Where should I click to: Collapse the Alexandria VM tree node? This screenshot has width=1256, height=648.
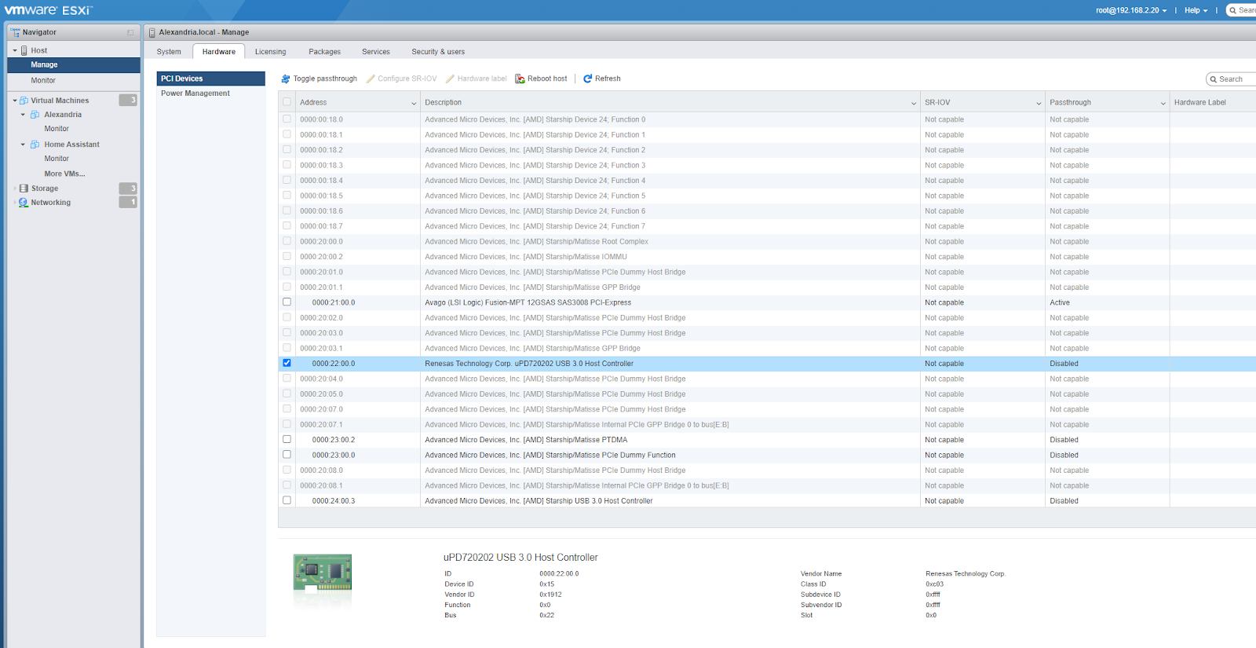[23, 115]
